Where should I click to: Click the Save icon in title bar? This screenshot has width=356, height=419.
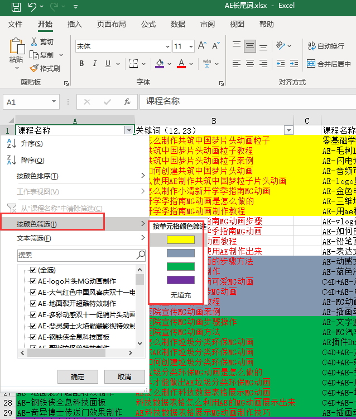(16, 7)
